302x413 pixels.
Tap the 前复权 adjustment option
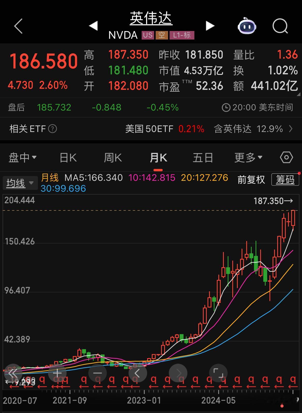[251, 180]
